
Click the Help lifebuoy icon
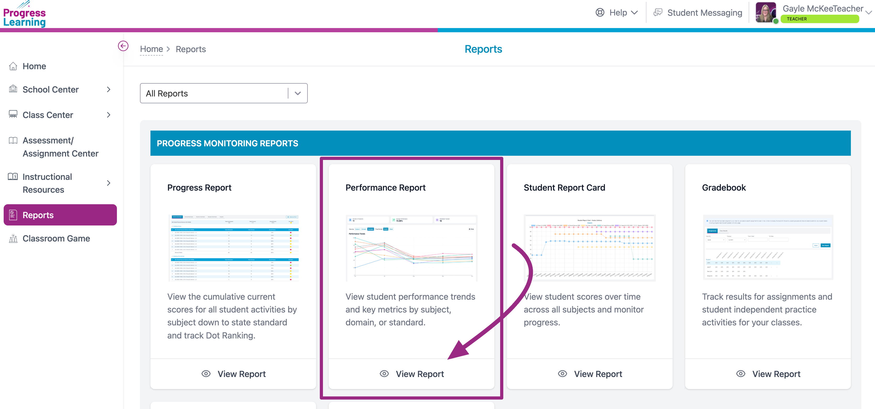600,13
